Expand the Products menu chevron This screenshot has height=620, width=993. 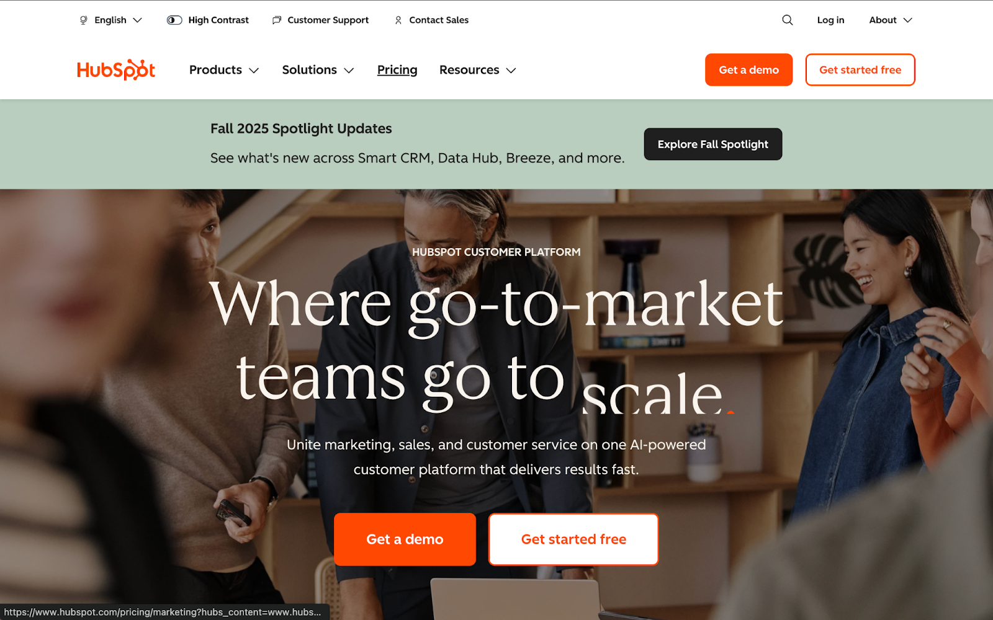tap(254, 71)
